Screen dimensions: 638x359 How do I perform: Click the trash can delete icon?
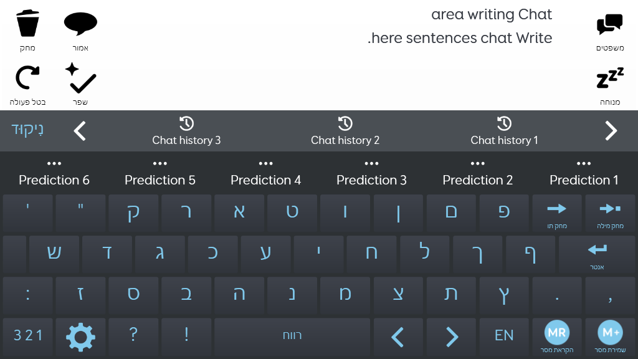tap(27, 24)
